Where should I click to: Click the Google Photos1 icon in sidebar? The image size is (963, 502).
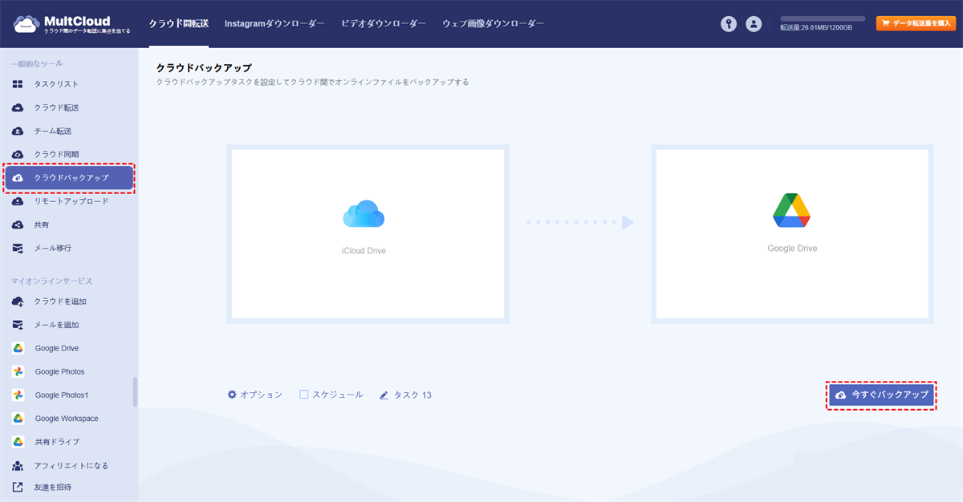18,395
